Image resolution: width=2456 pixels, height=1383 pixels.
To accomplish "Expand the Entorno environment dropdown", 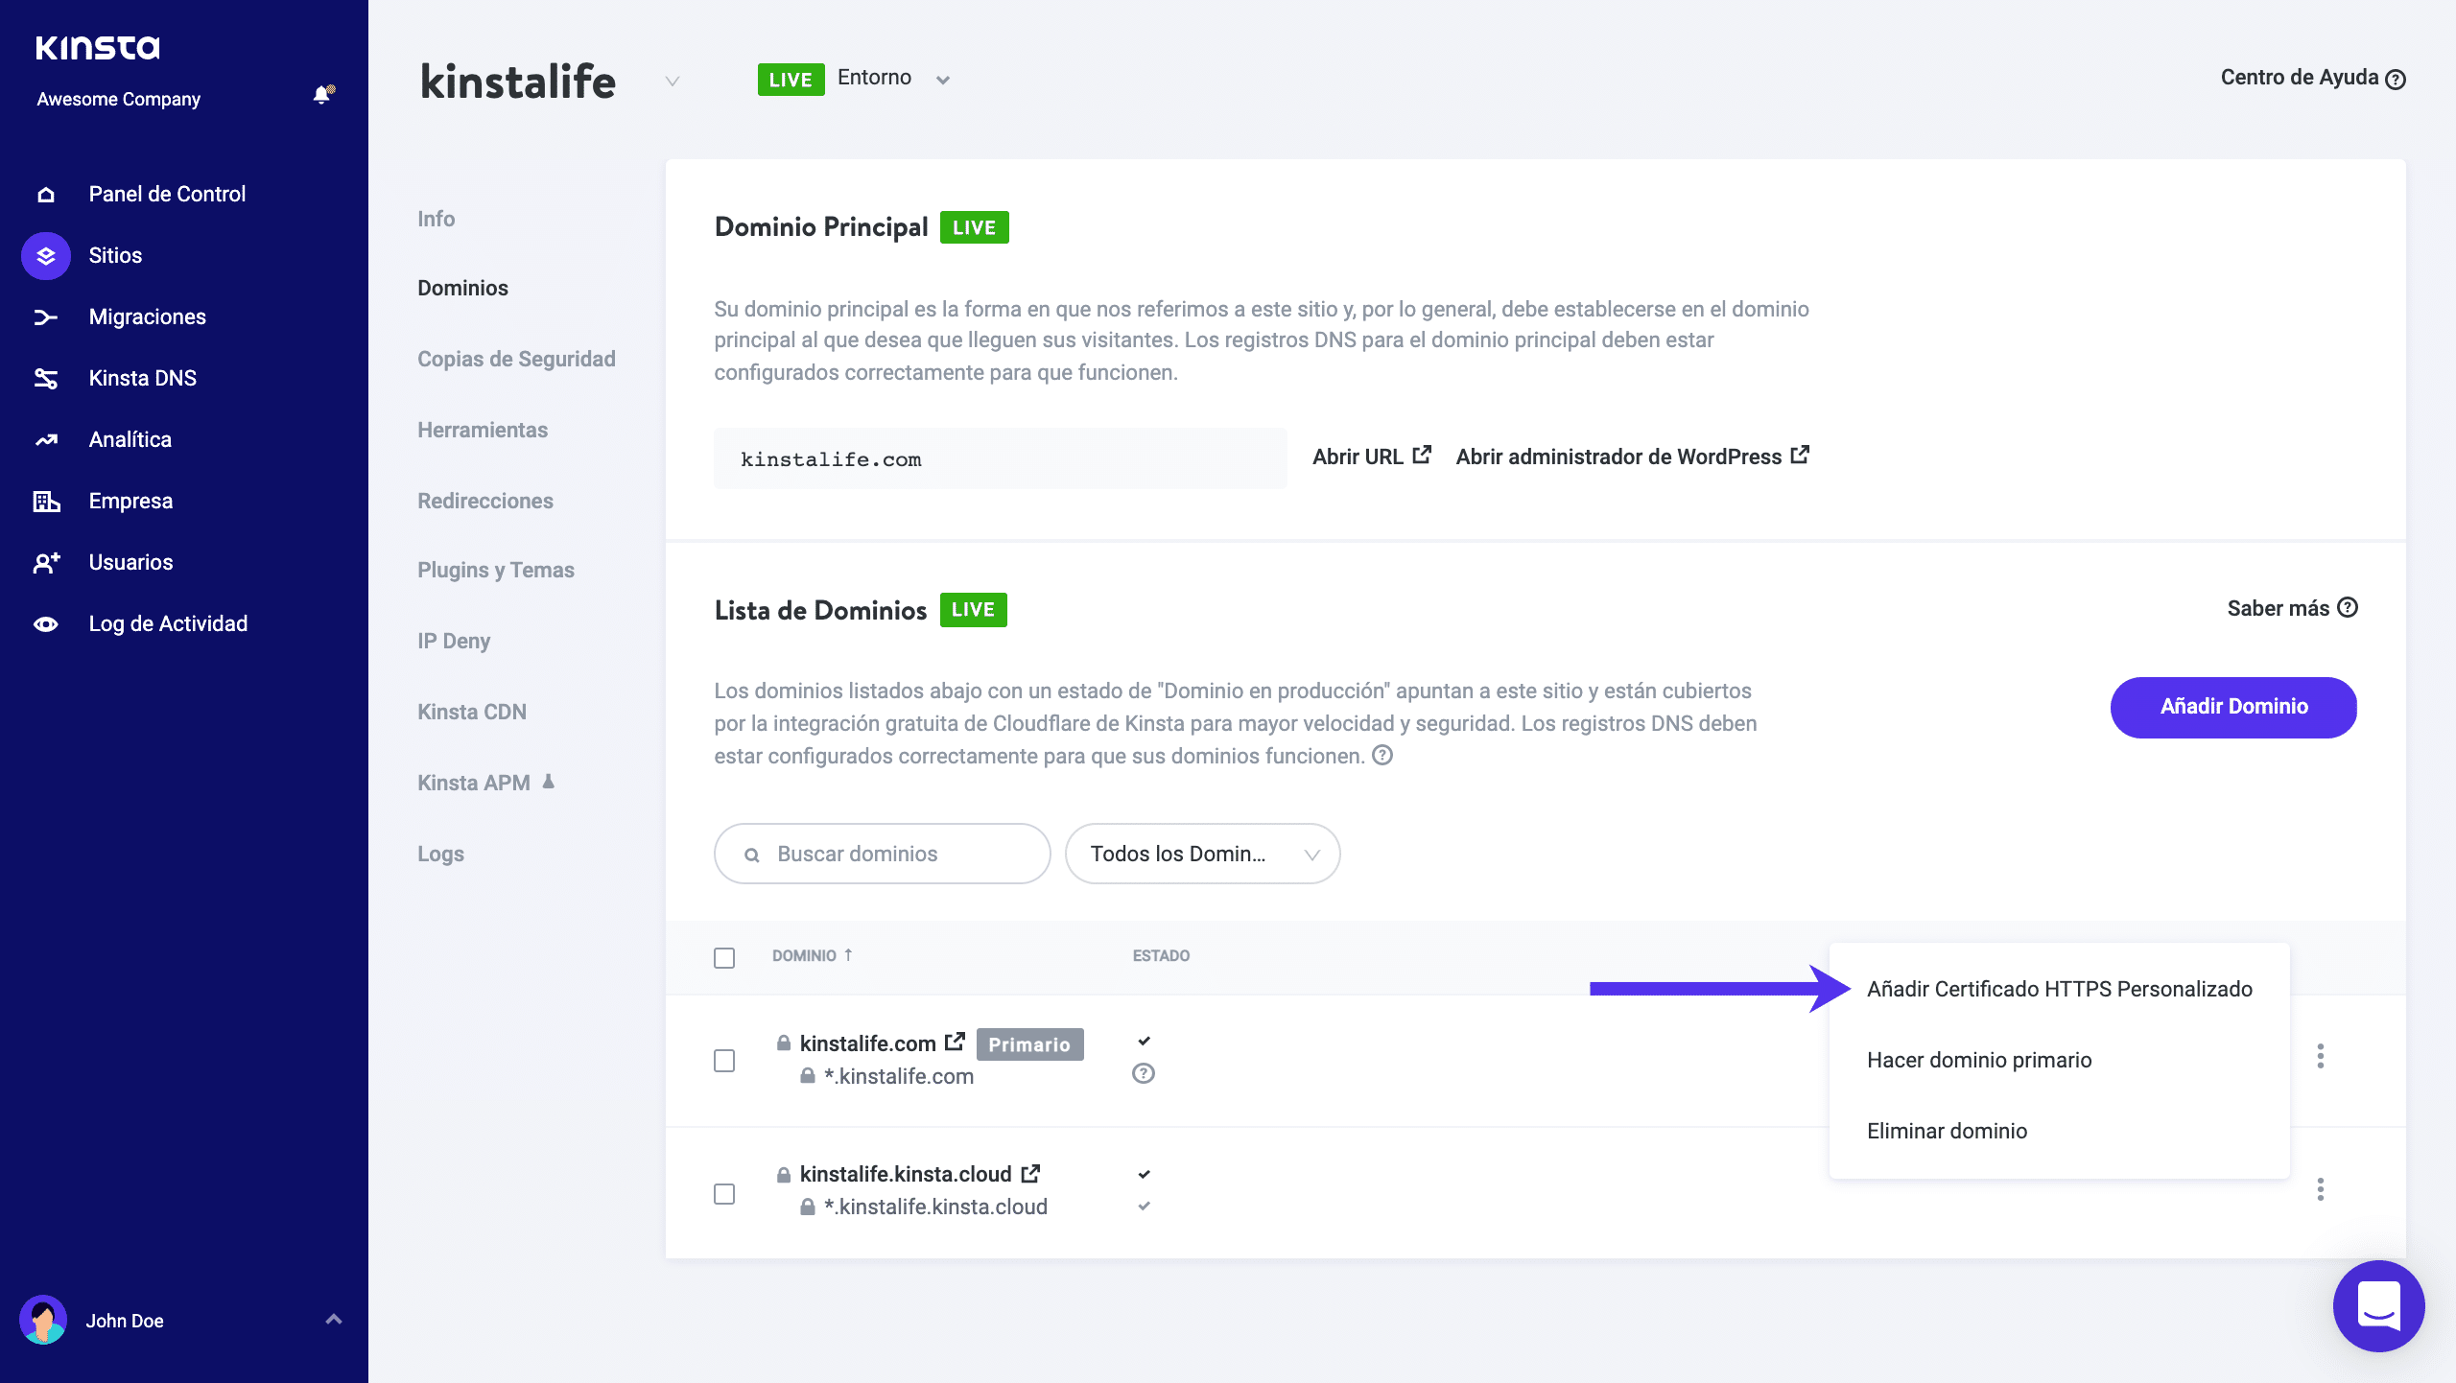I will [943, 80].
